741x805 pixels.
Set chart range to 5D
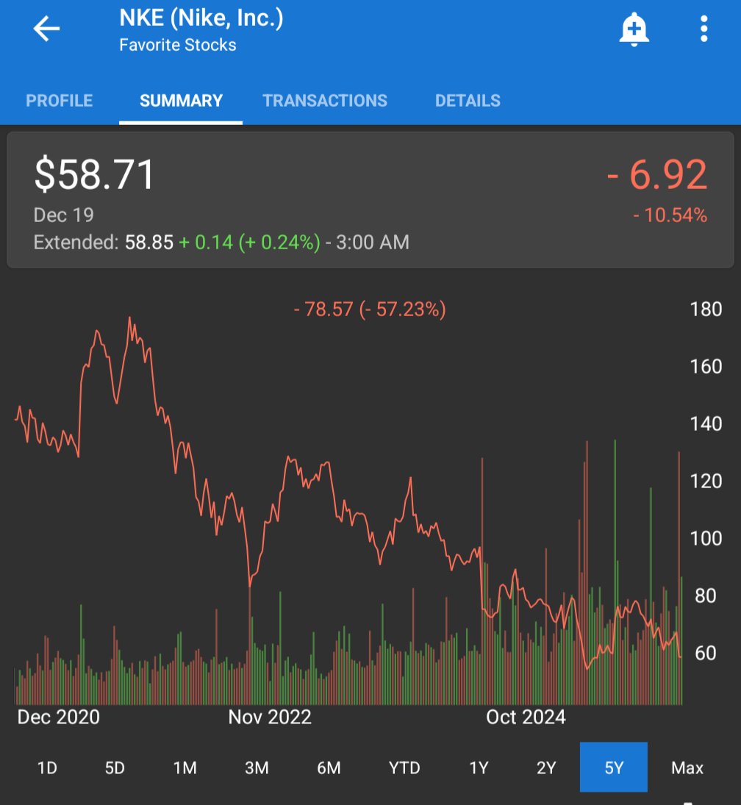click(x=115, y=768)
